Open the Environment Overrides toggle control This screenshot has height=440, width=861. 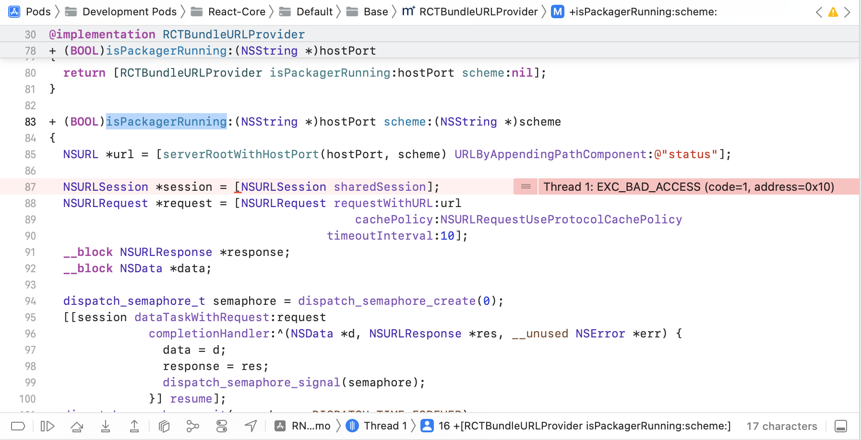click(222, 426)
